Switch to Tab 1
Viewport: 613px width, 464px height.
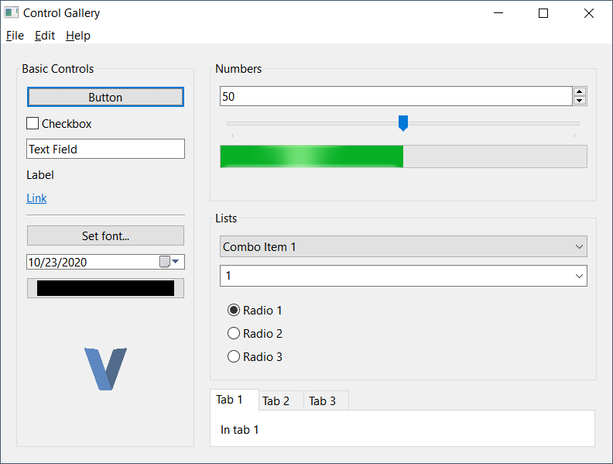coord(235,400)
